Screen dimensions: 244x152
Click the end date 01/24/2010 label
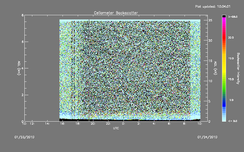pyautogui.click(x=207, y=137)
